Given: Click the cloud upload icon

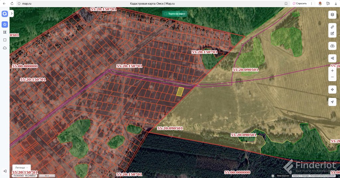Looking at the screenshot, I should 332,45.
